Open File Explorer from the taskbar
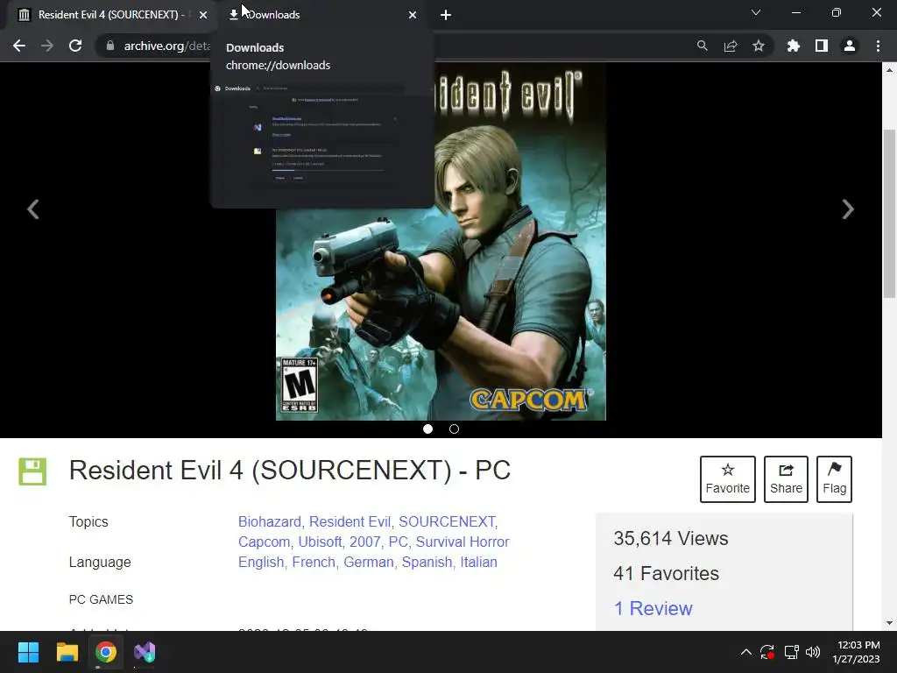This screenshot has height=673, width=897. click(x=67, y=652)
